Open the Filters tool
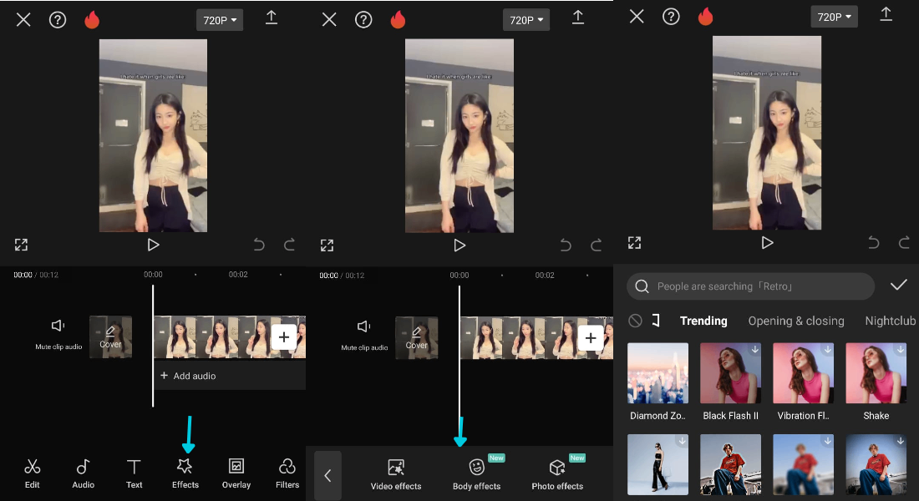The height and width of the screenshot is (501, 919). 287,473
